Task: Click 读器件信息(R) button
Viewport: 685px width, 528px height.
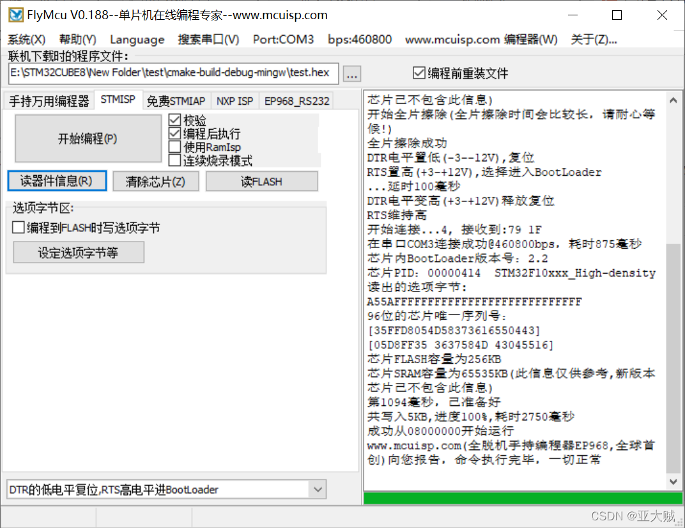Action: click(57, 181)
